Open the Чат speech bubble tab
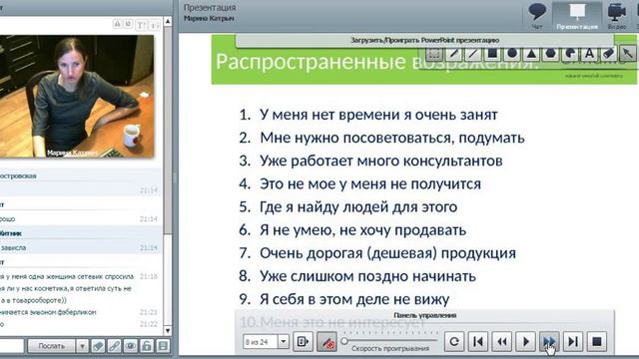The width and height of the screenshot is (639, 359). click(x=537, y=16)
